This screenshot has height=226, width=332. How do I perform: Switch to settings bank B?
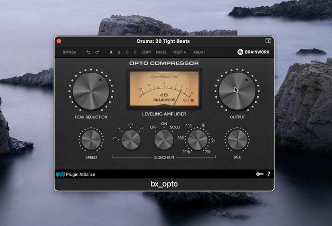[119, 52]
